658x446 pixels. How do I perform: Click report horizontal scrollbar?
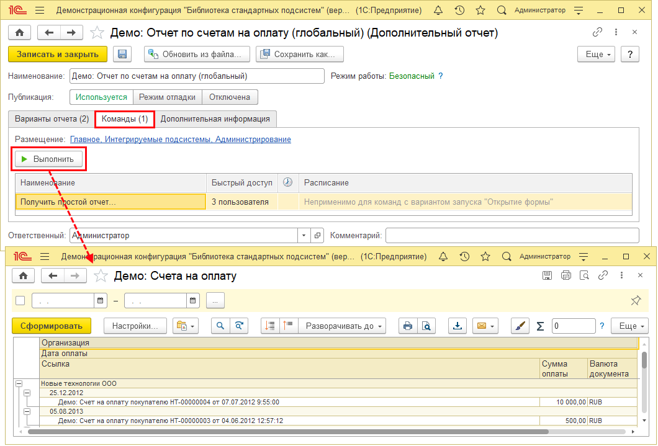click(x=288, y=431)
